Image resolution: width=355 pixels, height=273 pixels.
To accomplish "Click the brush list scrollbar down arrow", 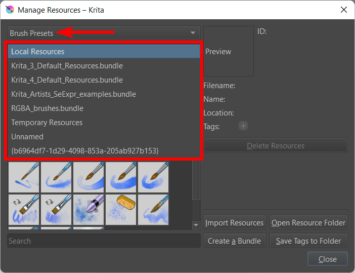I will click(x=196, y=225).
